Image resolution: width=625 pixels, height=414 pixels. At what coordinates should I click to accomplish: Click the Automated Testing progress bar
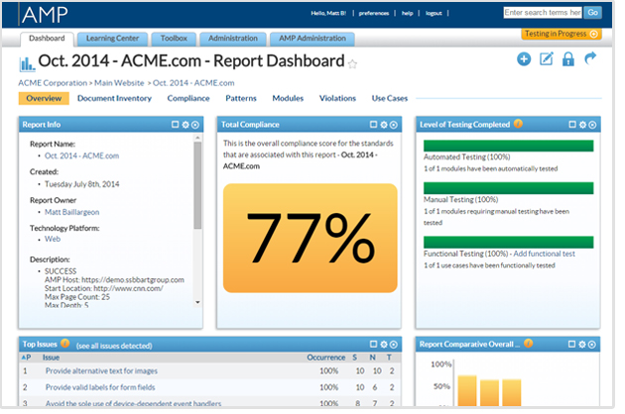click(x=508, y=146)
